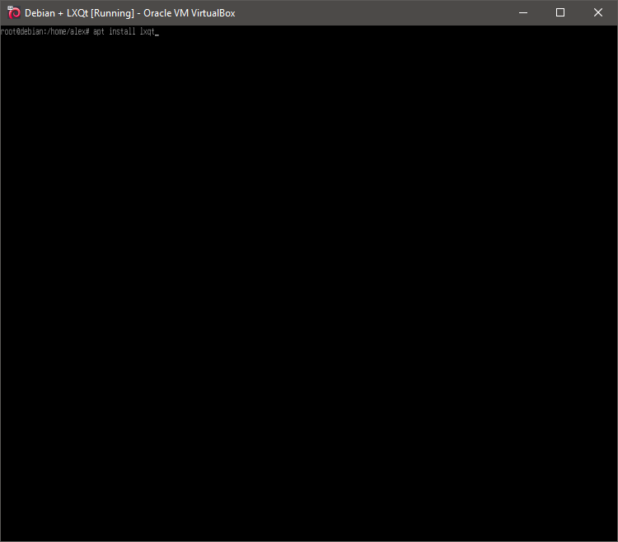Image resolution: width=618 pixels, height=542 pixels.
Task: Click the window title 'Debian + LXQt [Running]'
Action: pyautogui.click(x=79, y=13)
